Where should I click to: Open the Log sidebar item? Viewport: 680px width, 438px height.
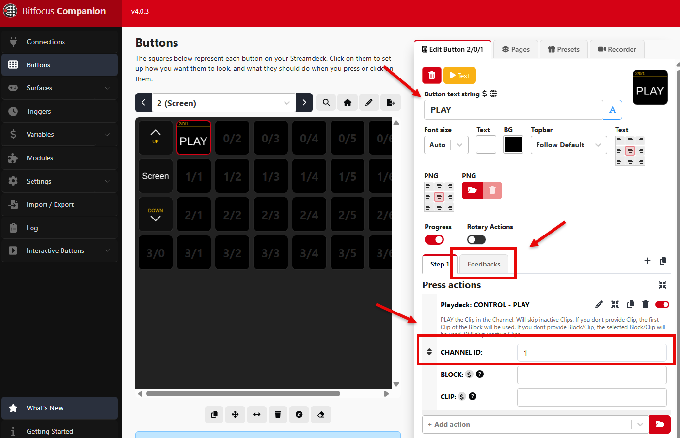coord(60,228)
